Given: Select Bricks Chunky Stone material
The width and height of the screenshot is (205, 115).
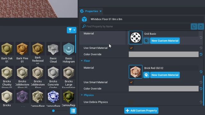Looking at the screenshot, I should tap(7, 73).
